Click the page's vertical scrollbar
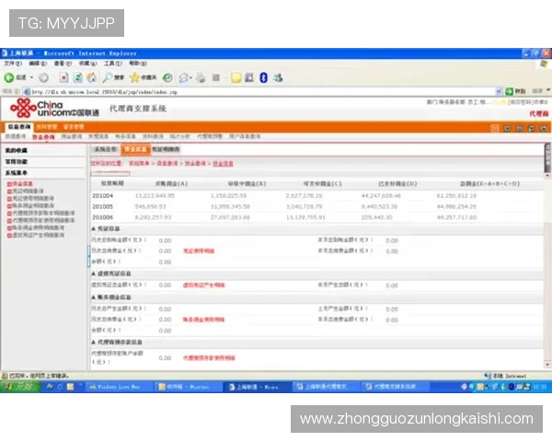552x442 pixels. tap(546, 239)
